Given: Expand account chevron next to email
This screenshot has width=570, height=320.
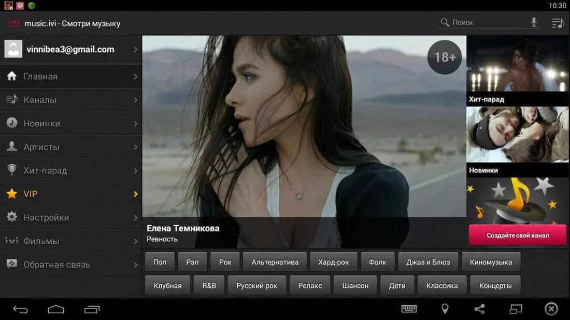Looking at the screenshot, I should click(136, 49).
